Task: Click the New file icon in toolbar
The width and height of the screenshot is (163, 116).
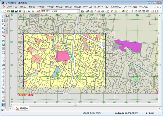Action: point(5,11)
